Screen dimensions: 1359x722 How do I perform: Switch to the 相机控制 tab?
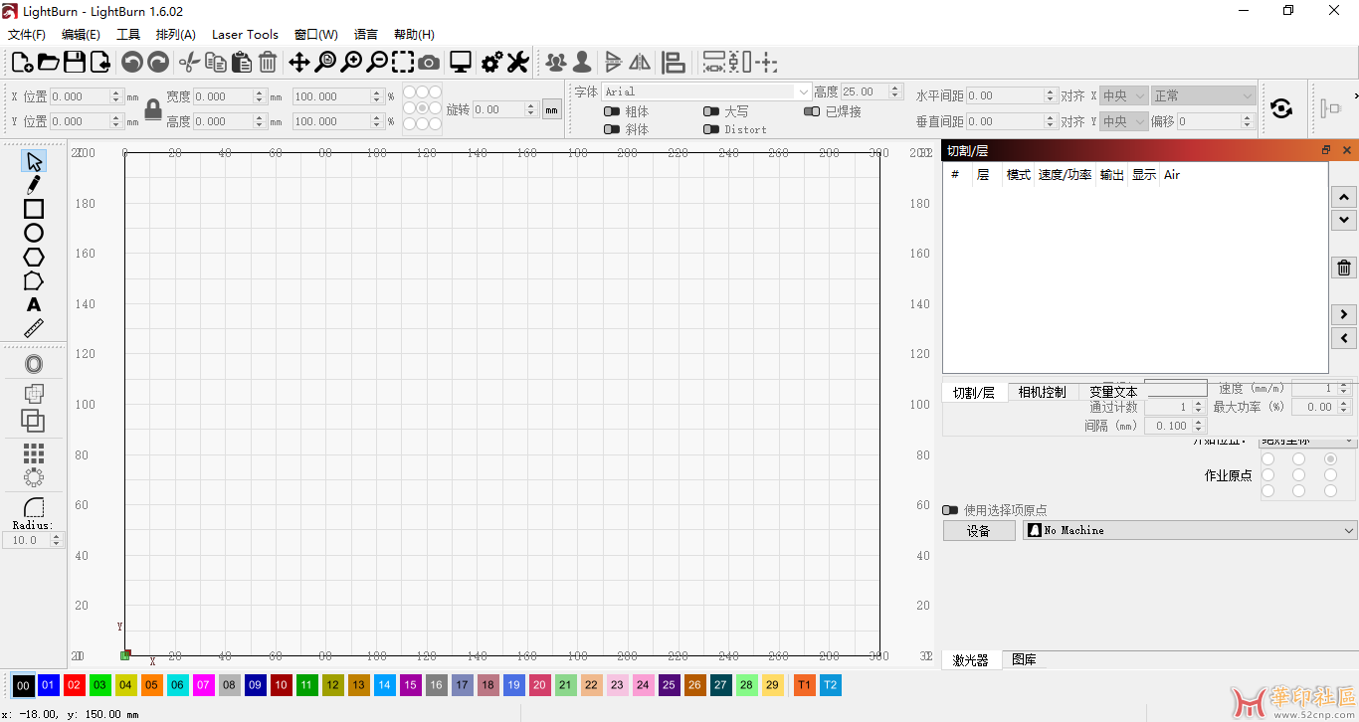tap(1042, 393)
